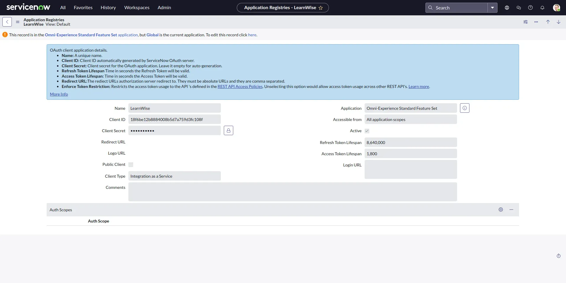
Task: Go to next record down arrow
Action: (559, 22)
